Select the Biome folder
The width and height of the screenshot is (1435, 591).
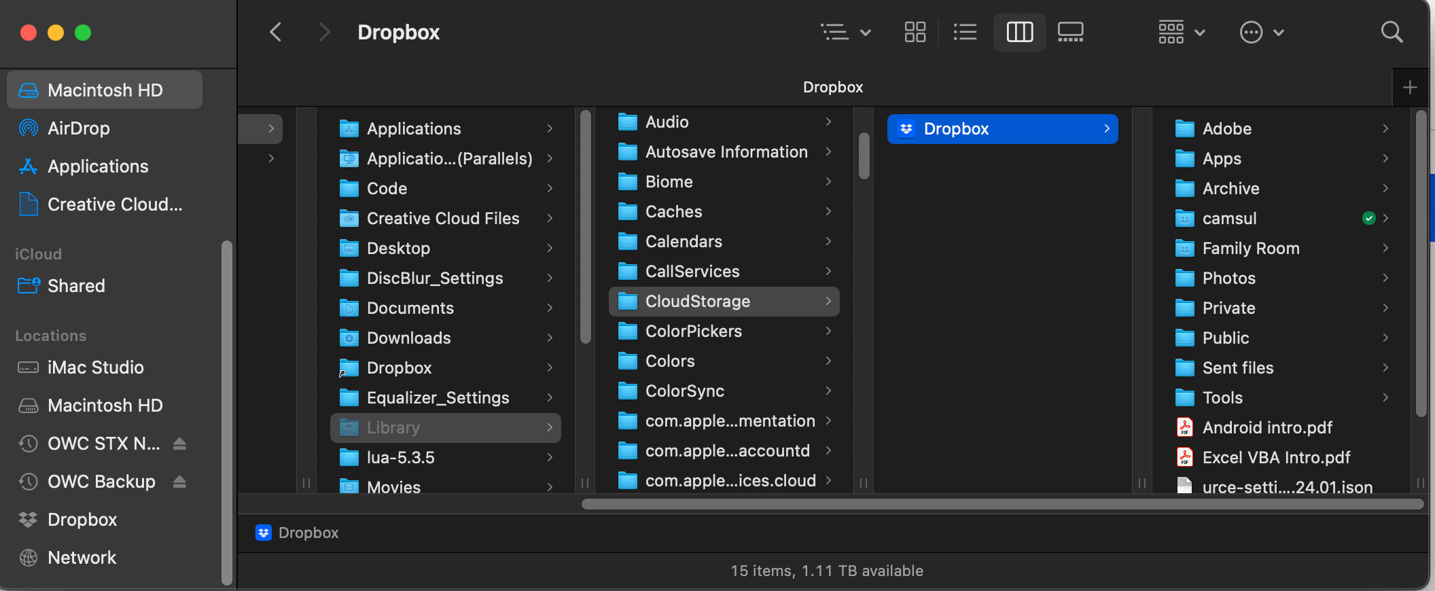[x=724, y=181]
